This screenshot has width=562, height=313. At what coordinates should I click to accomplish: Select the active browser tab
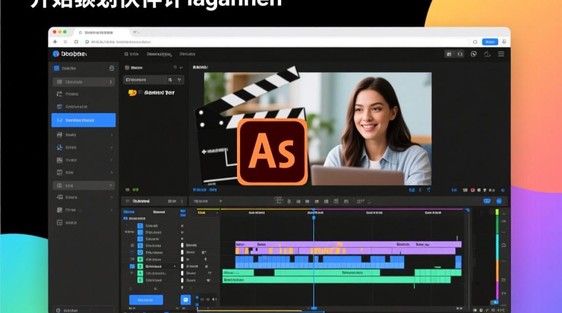coord(102,32)
